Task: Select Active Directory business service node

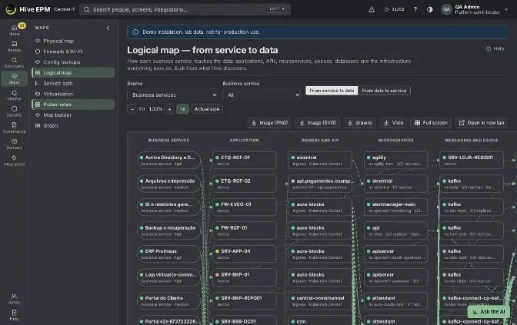Action: point(168,160)
